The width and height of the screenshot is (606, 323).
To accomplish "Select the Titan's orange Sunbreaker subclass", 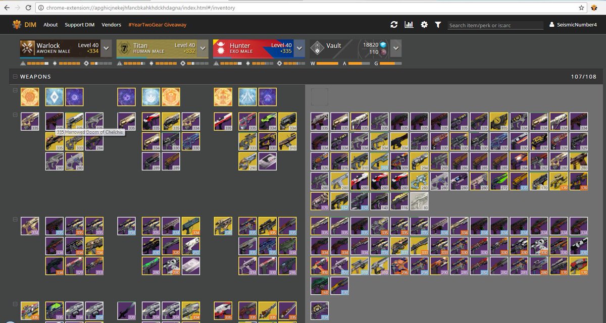I will [171, 97].
